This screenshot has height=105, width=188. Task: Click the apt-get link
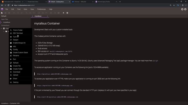click(x=155, y=61)
